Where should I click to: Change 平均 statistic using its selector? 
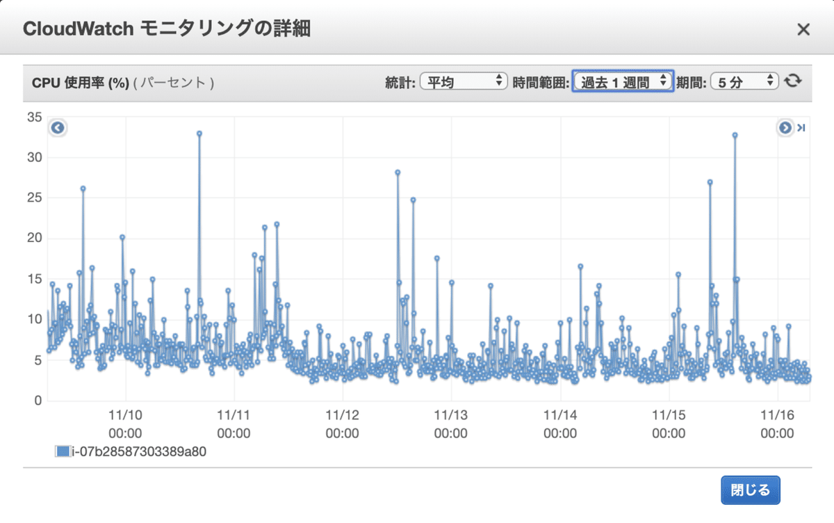pyautogui.click(x=464, y=81)
